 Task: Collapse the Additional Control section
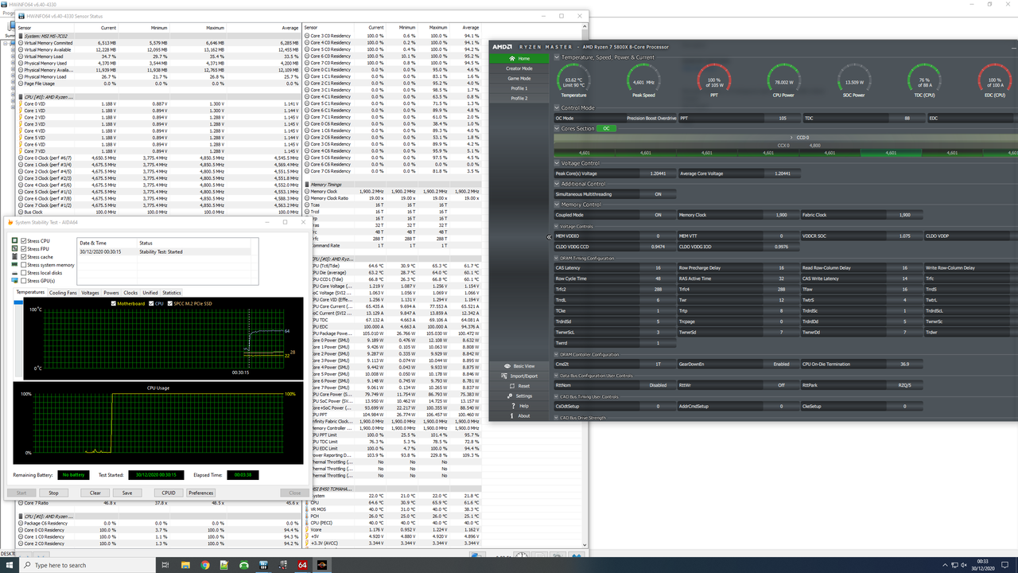pos(558,184)
